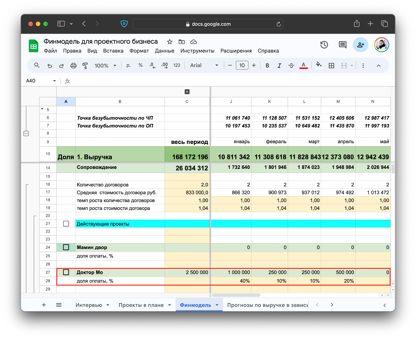
Task: Toggle bold formatting
Action: tap(267, 66)
